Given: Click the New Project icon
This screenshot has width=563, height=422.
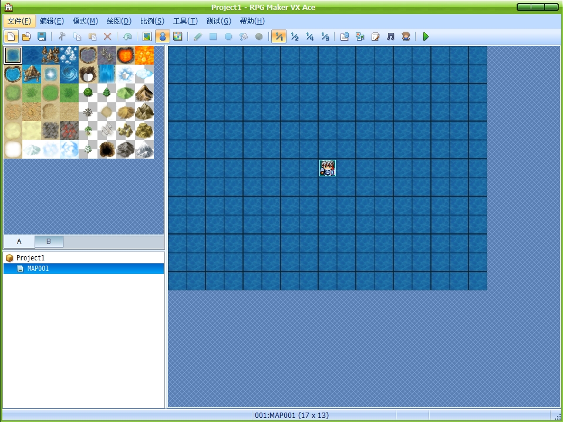Looking at the screenshot, I should tap(11, 36).
